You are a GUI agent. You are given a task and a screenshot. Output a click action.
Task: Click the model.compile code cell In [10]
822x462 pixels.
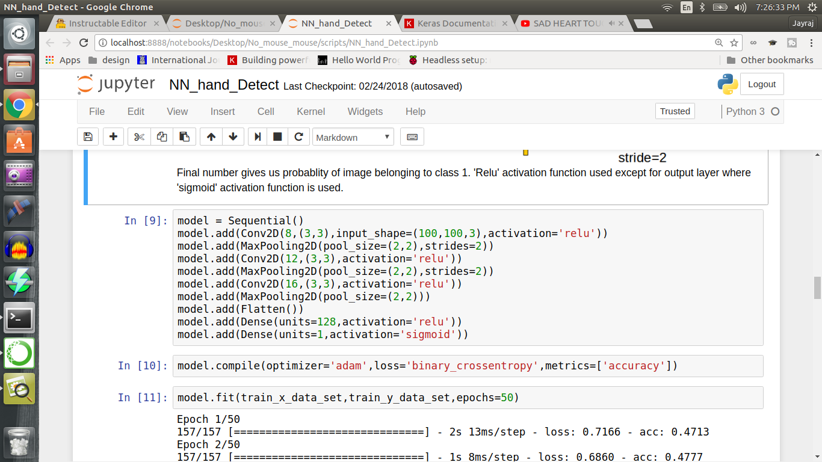click(x=468, y=366)
